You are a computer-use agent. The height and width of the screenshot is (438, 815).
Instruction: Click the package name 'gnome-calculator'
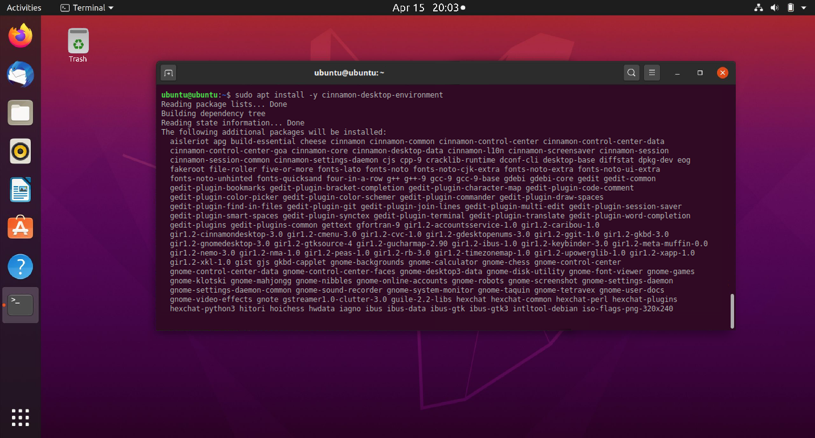[443, 263]
